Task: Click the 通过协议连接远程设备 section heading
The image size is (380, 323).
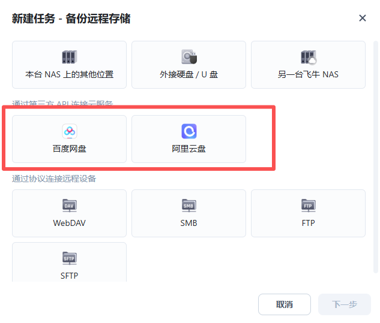Action: pos(54,179)
